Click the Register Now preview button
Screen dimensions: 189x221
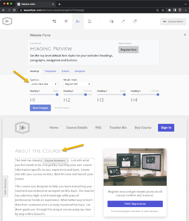click(x=129, y=49)
